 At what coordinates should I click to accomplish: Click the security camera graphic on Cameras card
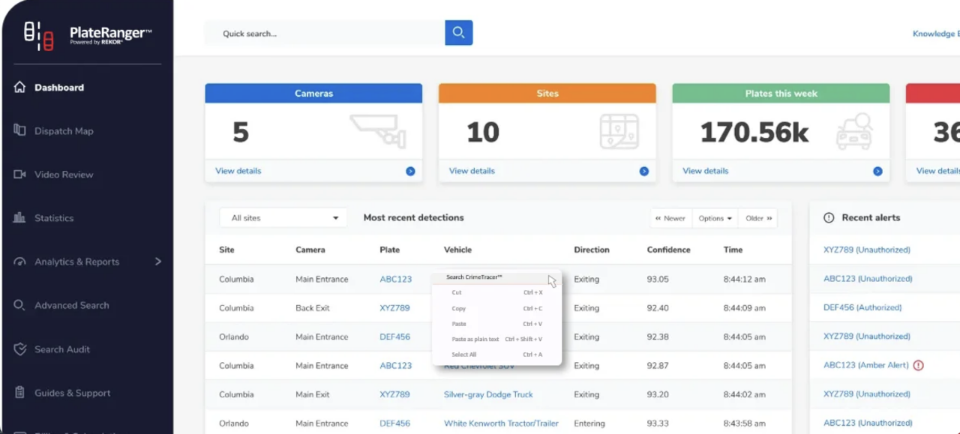click(378, 131)
